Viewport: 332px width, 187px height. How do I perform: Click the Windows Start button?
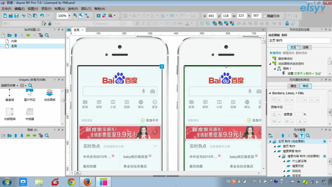point(6,182)
